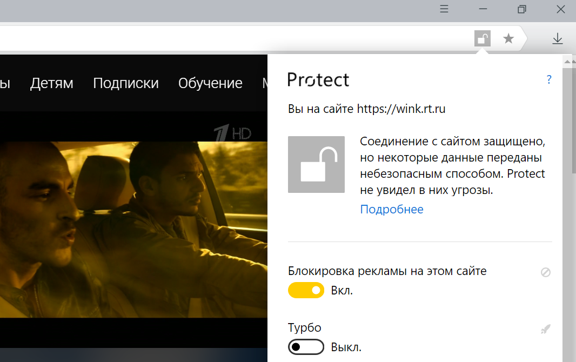Click 'Блокировка рекламы на этом сайте' label
This screenshot has height=362, width=576.
(x=387, y=271)
